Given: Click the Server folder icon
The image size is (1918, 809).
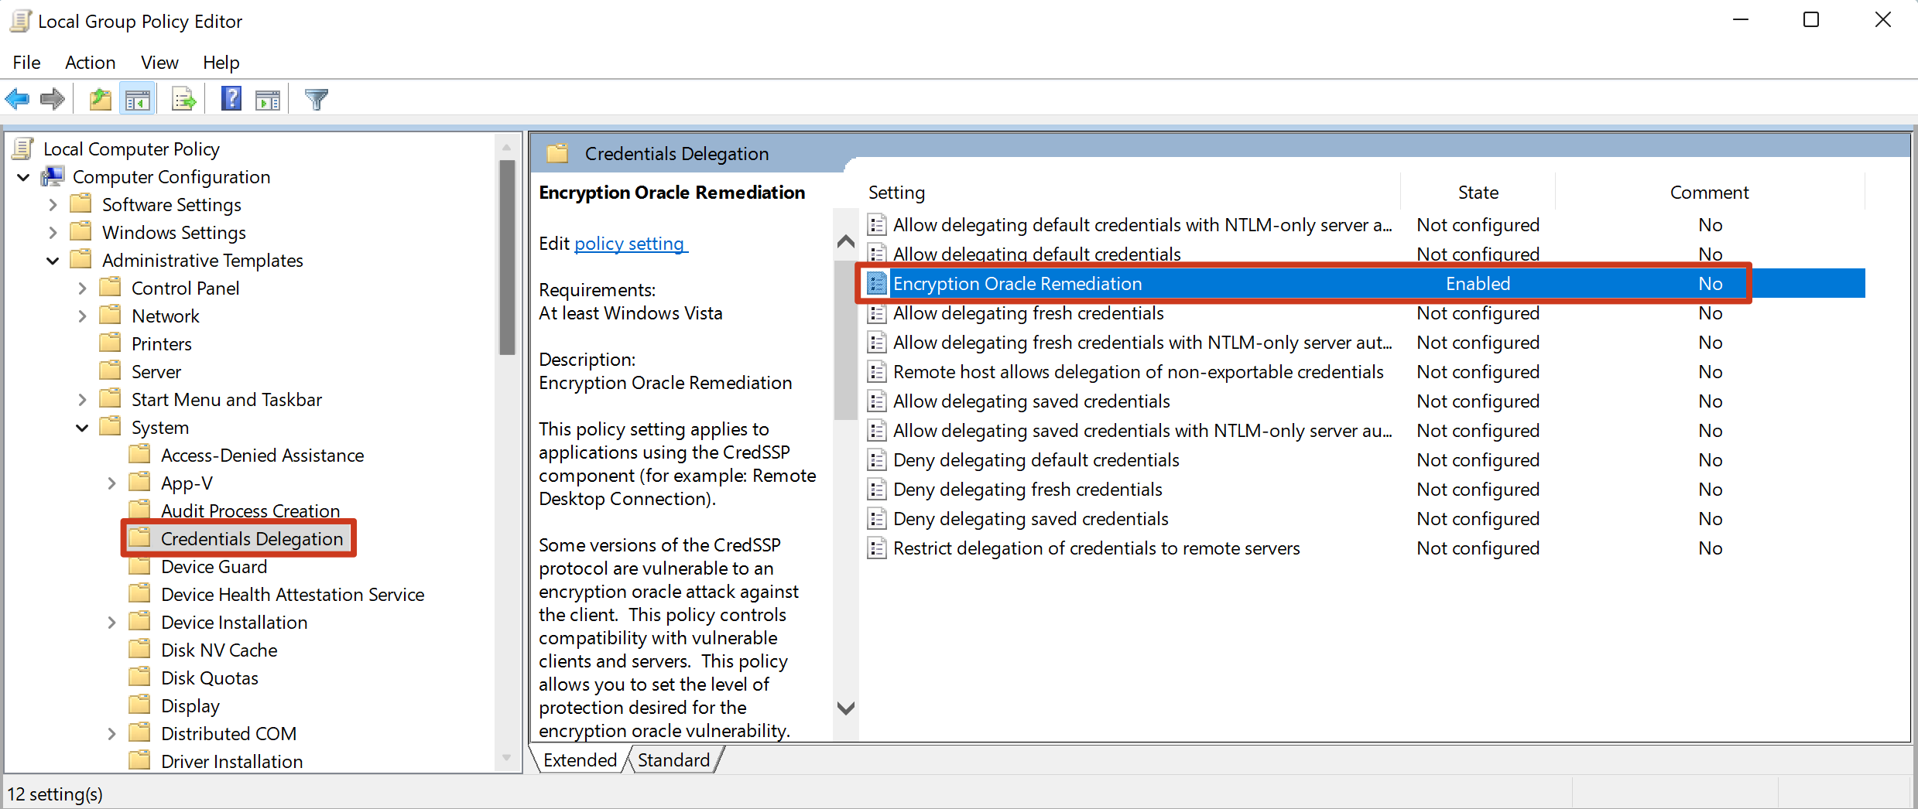Looking at the screenshot, I should click(111, 370).
